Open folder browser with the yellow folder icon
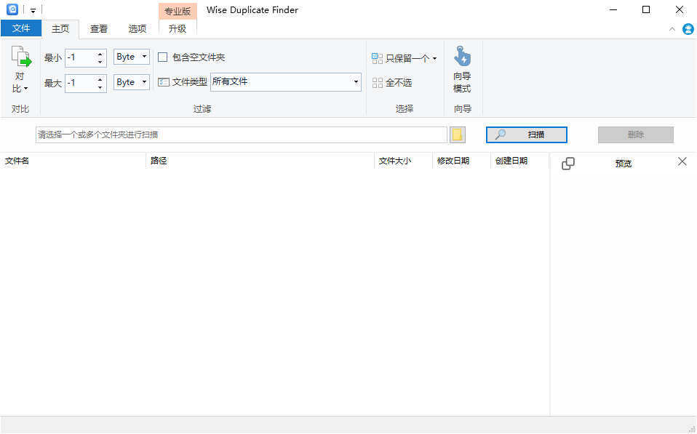The image size is (697, 434). pos(458,134)
